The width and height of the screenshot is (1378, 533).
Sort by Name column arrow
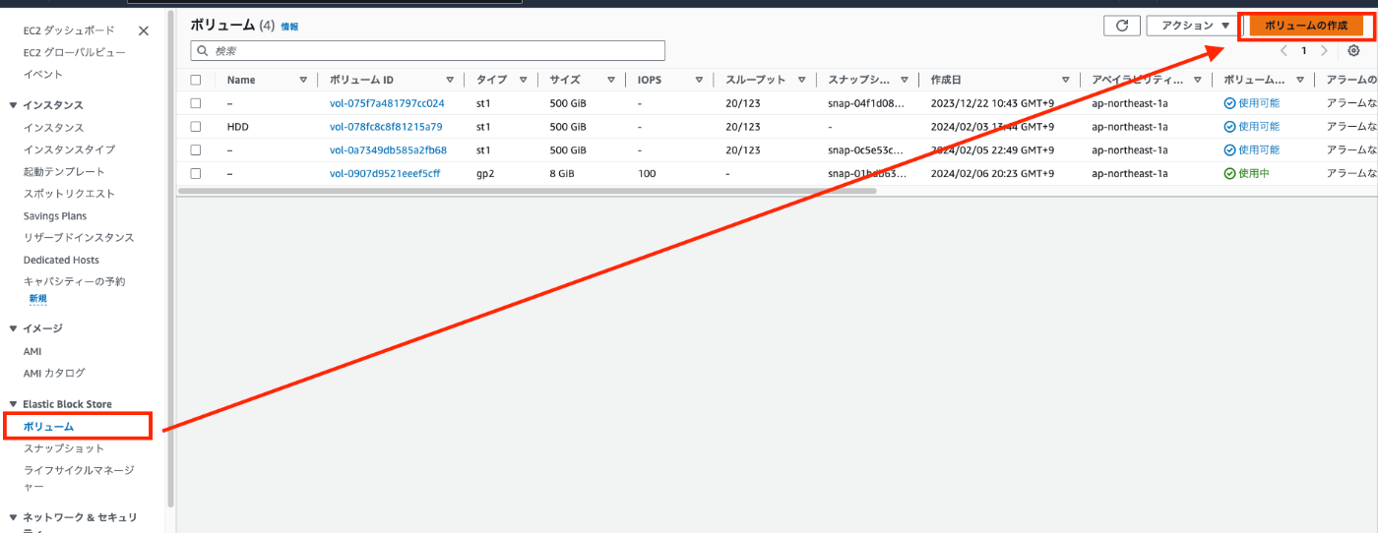[x=303, y=80]
